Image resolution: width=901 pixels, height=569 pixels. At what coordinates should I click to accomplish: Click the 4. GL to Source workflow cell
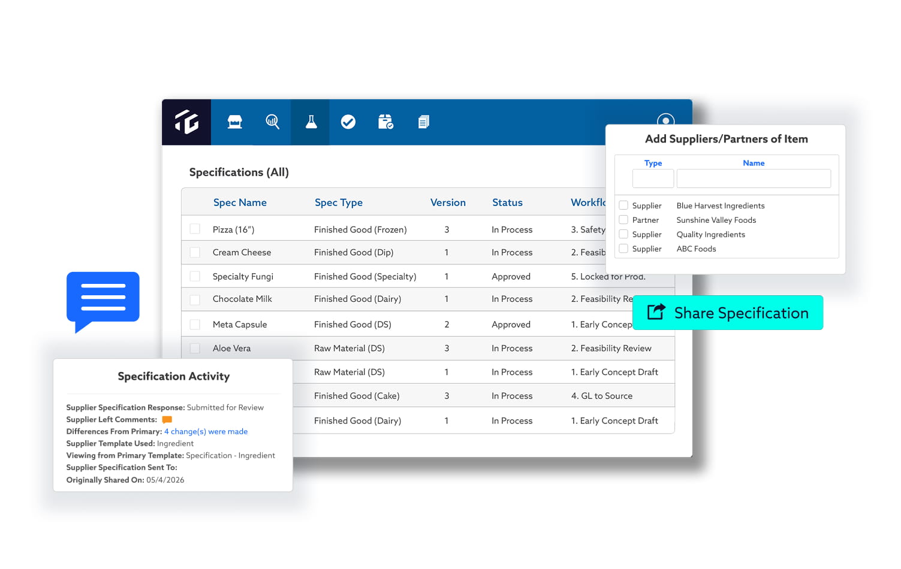(x=602, y=396)
